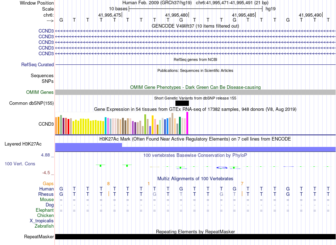
Task: Click the Chicken species label
Action: (x=45, y=215)
